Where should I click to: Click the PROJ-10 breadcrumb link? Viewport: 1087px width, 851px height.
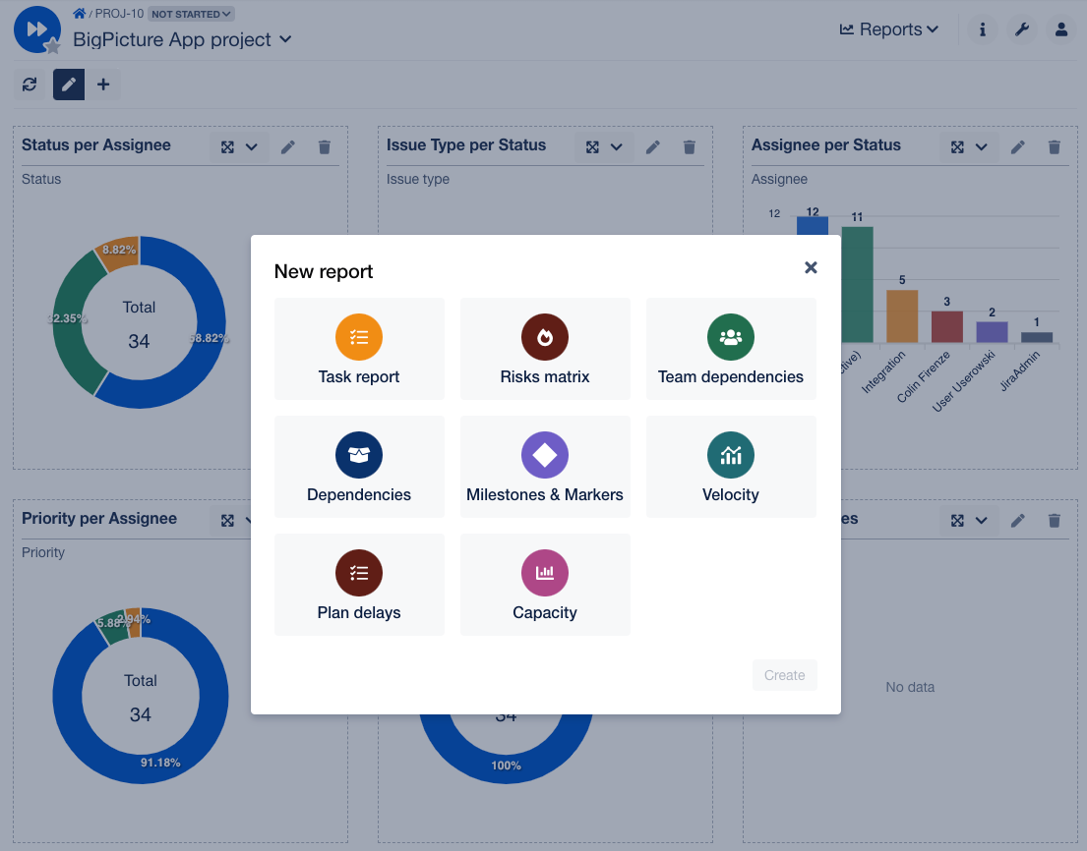pyautogui.click(x=119, y=14)
